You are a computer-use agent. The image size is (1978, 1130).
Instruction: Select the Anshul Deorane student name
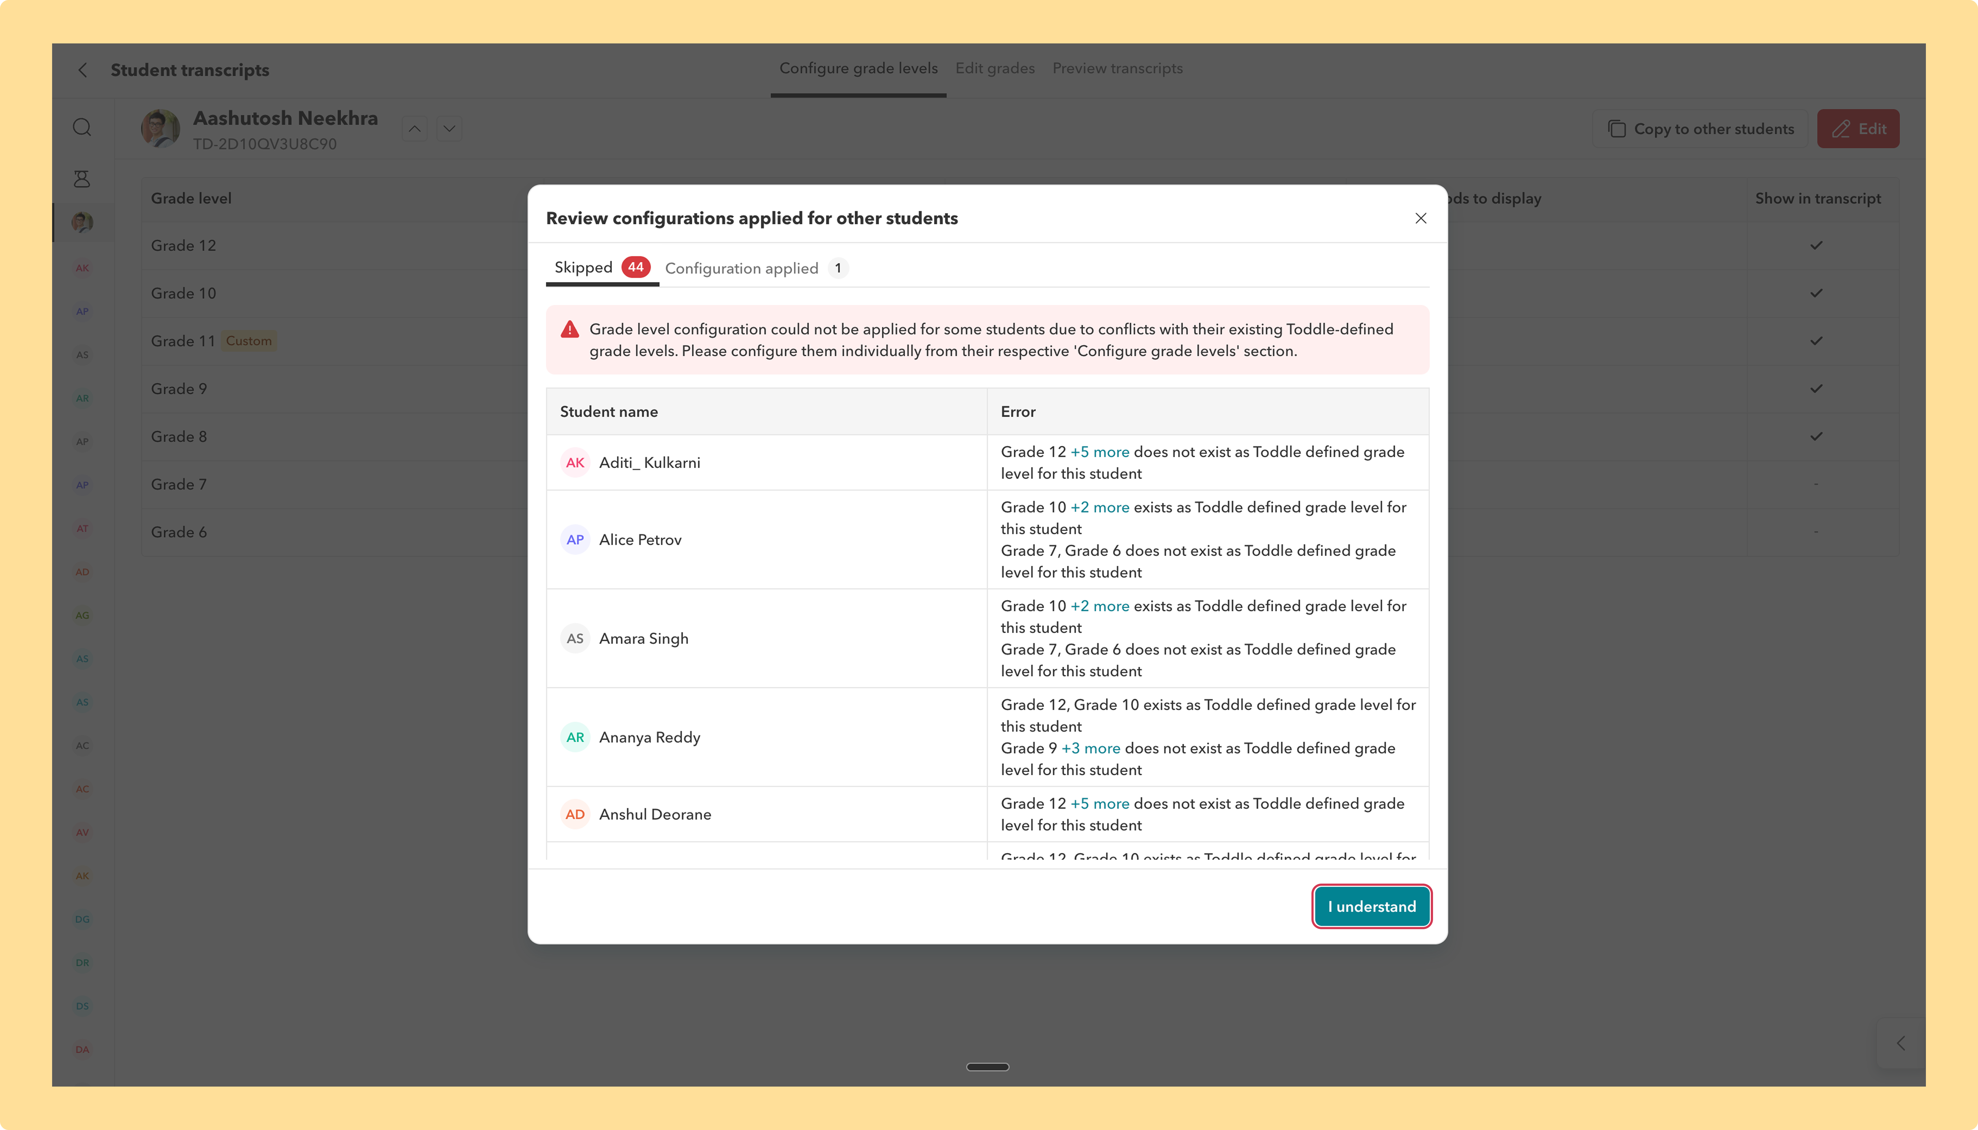[x=655, y=814]
